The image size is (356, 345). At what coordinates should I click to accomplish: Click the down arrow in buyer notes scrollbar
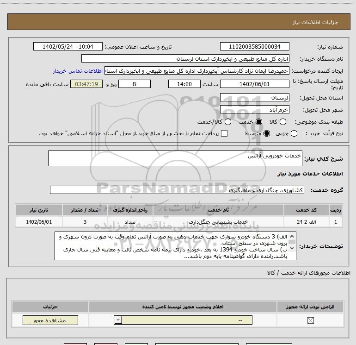292,248
